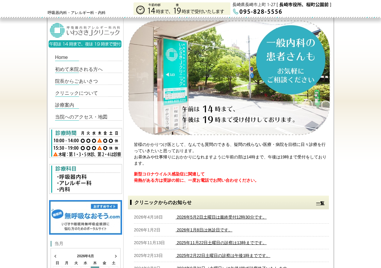381x268 pixels.
Task: Click the 診療時間 schedule image
Action: (85, 143)
